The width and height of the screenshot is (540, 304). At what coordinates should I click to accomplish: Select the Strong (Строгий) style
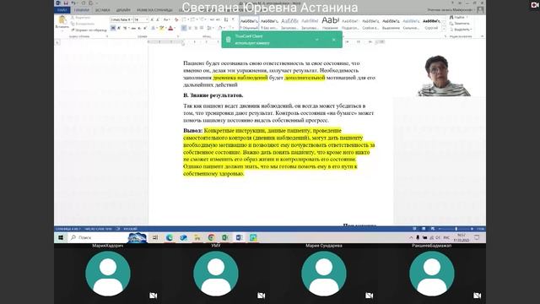(431, 24)
